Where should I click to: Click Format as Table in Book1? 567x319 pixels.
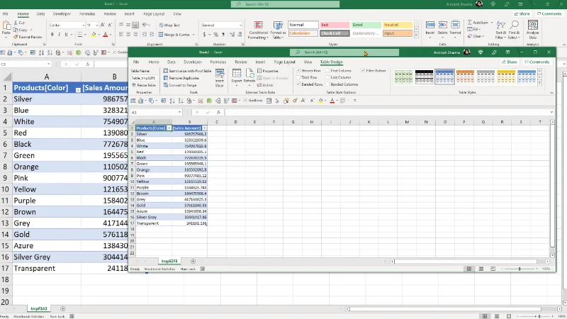coord(278,30)
